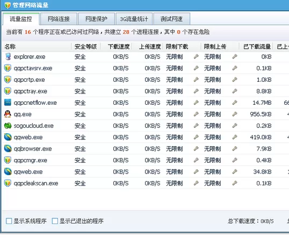Edit download limit wrench for qq.exe

coord(196,114)
